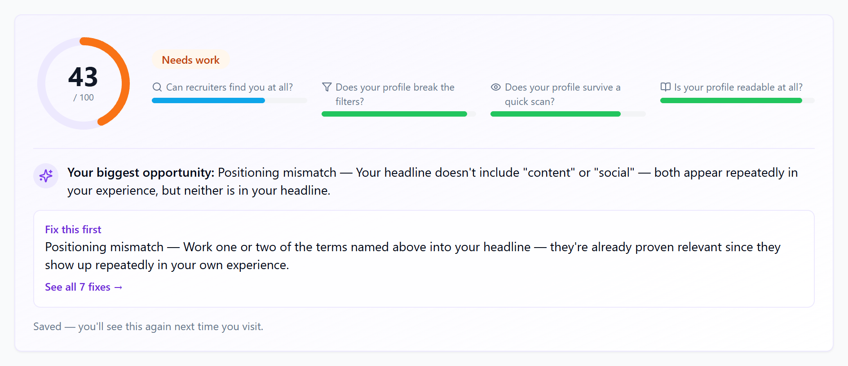The width and height of the screenshot is (848, 366).
Task: Click the magnifier icon beside recruiters question
Action: (157, 87)
